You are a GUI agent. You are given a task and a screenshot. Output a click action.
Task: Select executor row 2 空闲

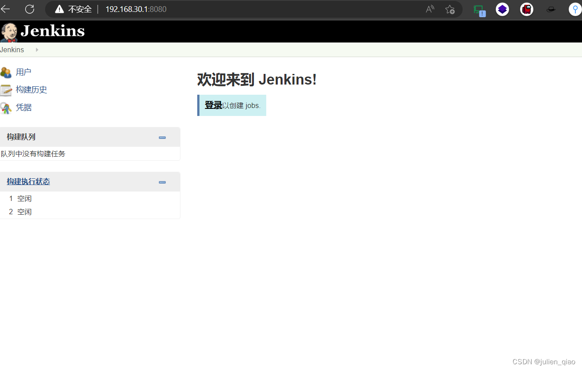click(90, 212)
